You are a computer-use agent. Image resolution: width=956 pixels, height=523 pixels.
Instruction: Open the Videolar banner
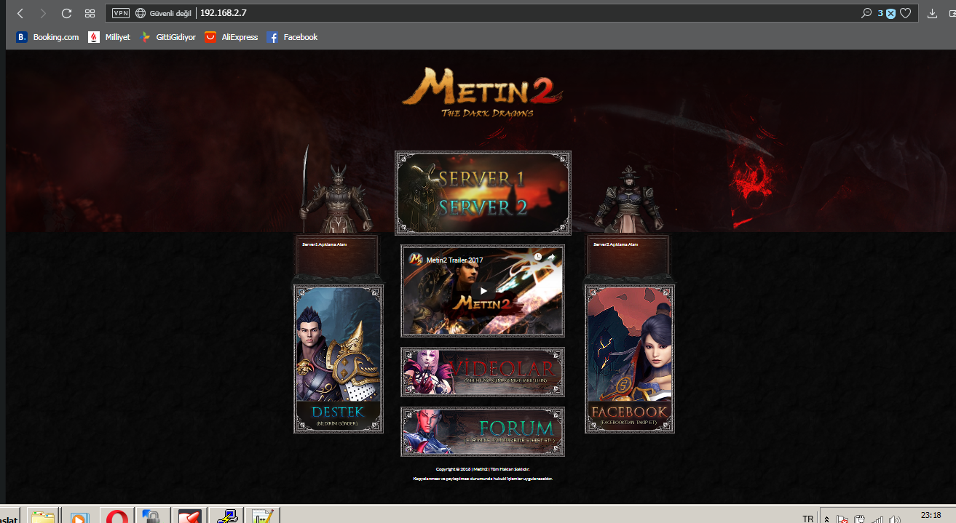coord(483,372)
